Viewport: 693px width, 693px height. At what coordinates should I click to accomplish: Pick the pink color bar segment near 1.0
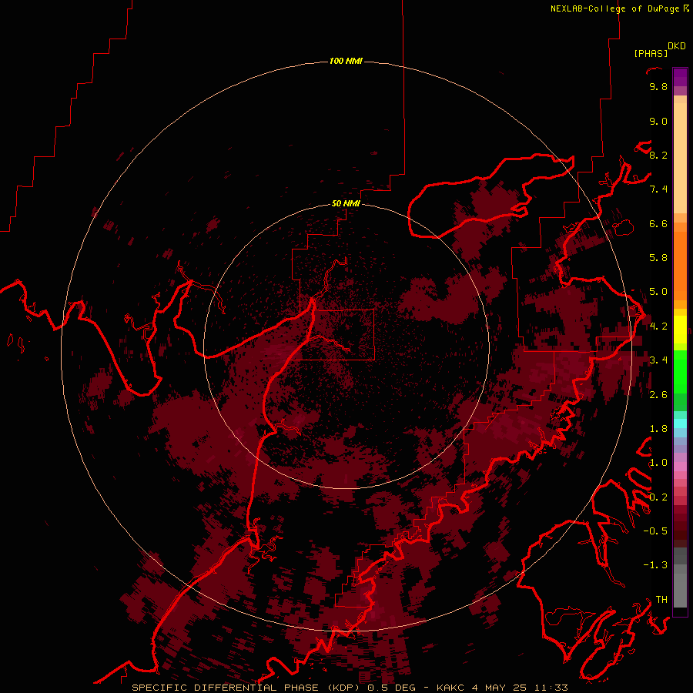pos(680,467)
